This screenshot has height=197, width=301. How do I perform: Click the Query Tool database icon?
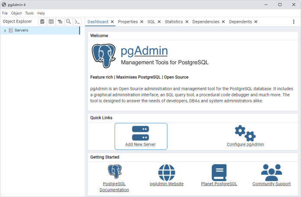[x=42, y=22]
